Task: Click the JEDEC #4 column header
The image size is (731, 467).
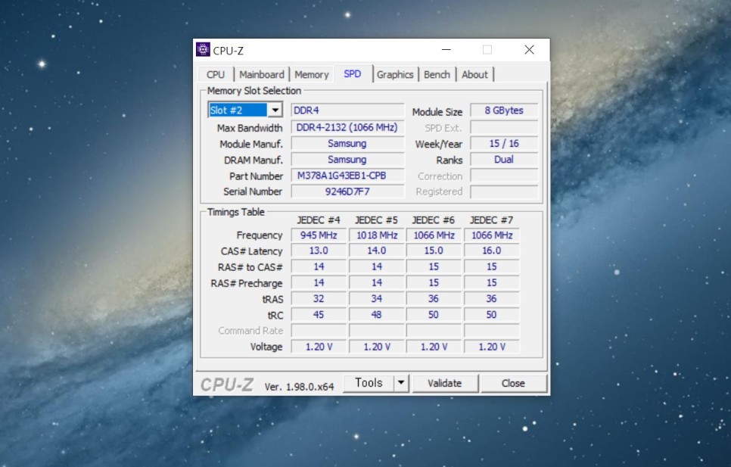Action: pos(319,220)
